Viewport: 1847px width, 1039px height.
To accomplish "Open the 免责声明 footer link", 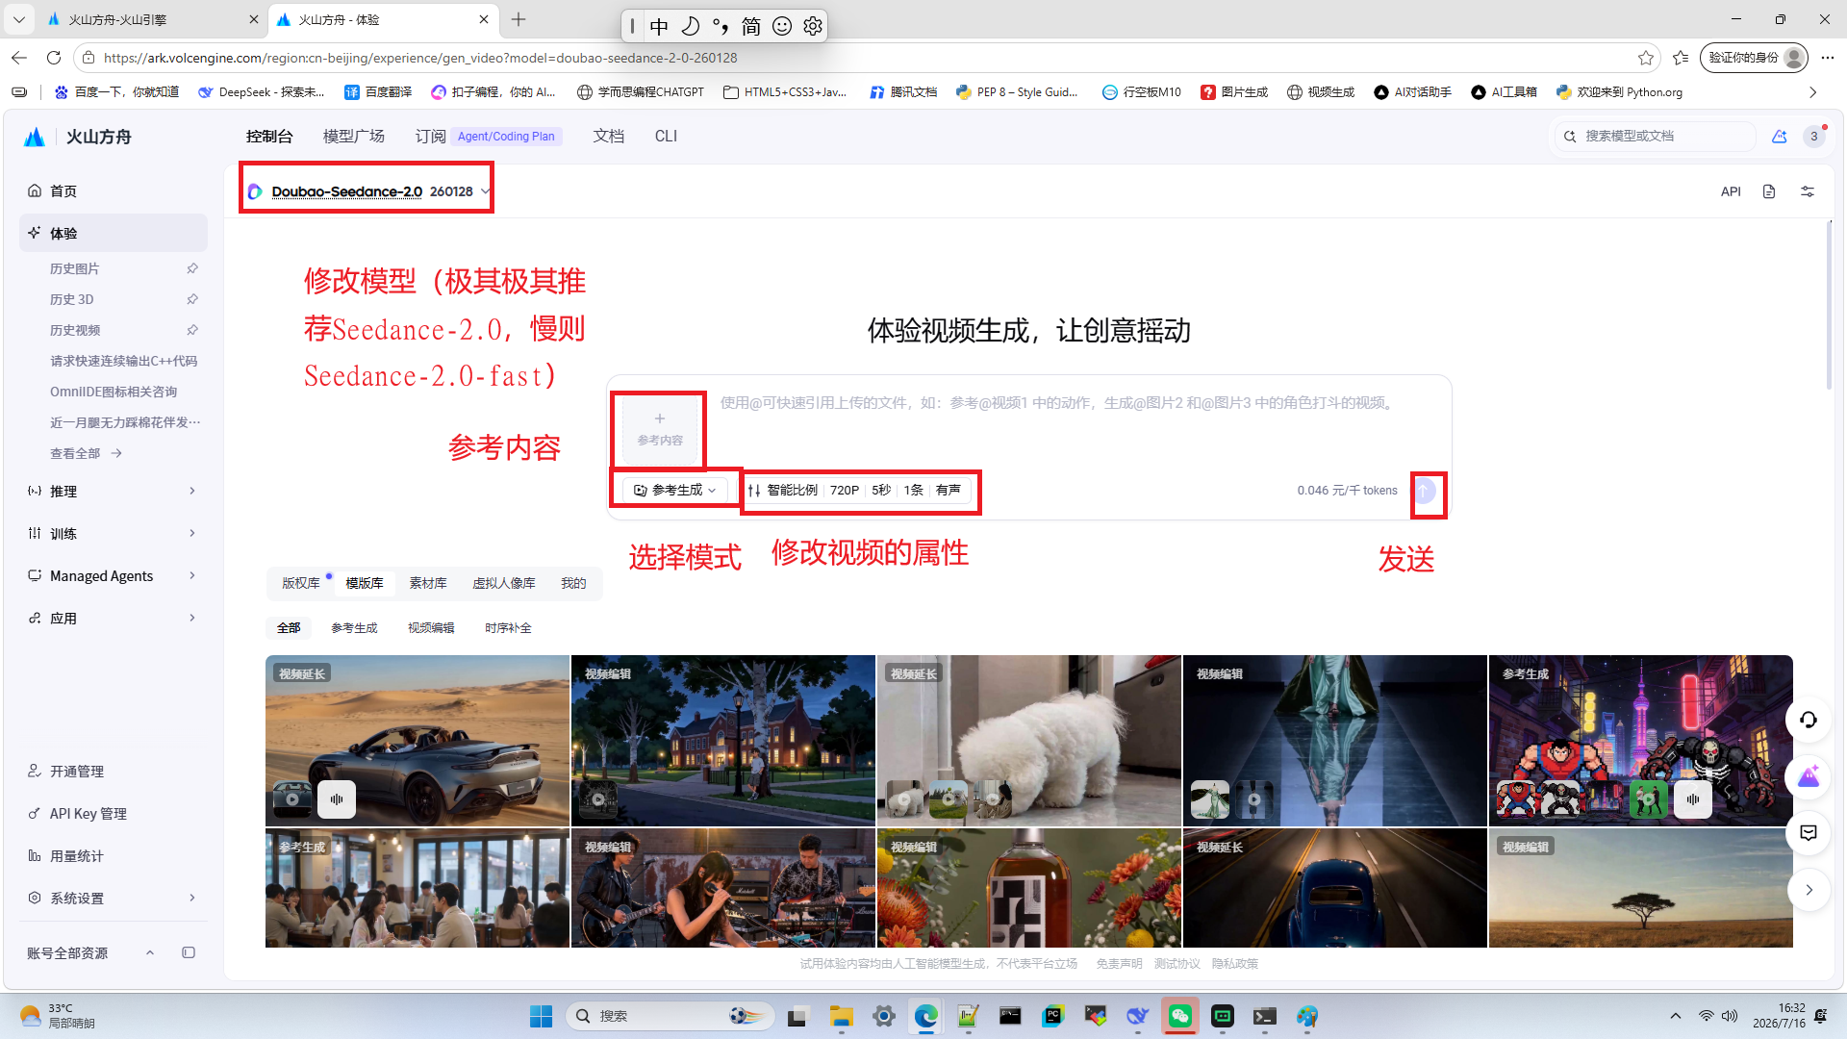I will tap(1119, 964).
